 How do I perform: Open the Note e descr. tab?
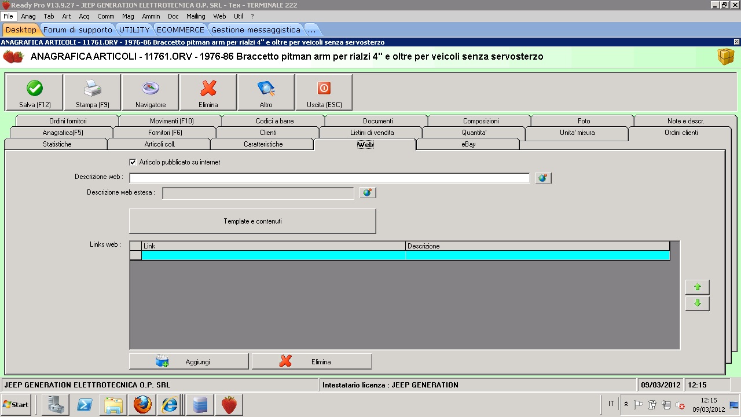click(x=685, y=121)
